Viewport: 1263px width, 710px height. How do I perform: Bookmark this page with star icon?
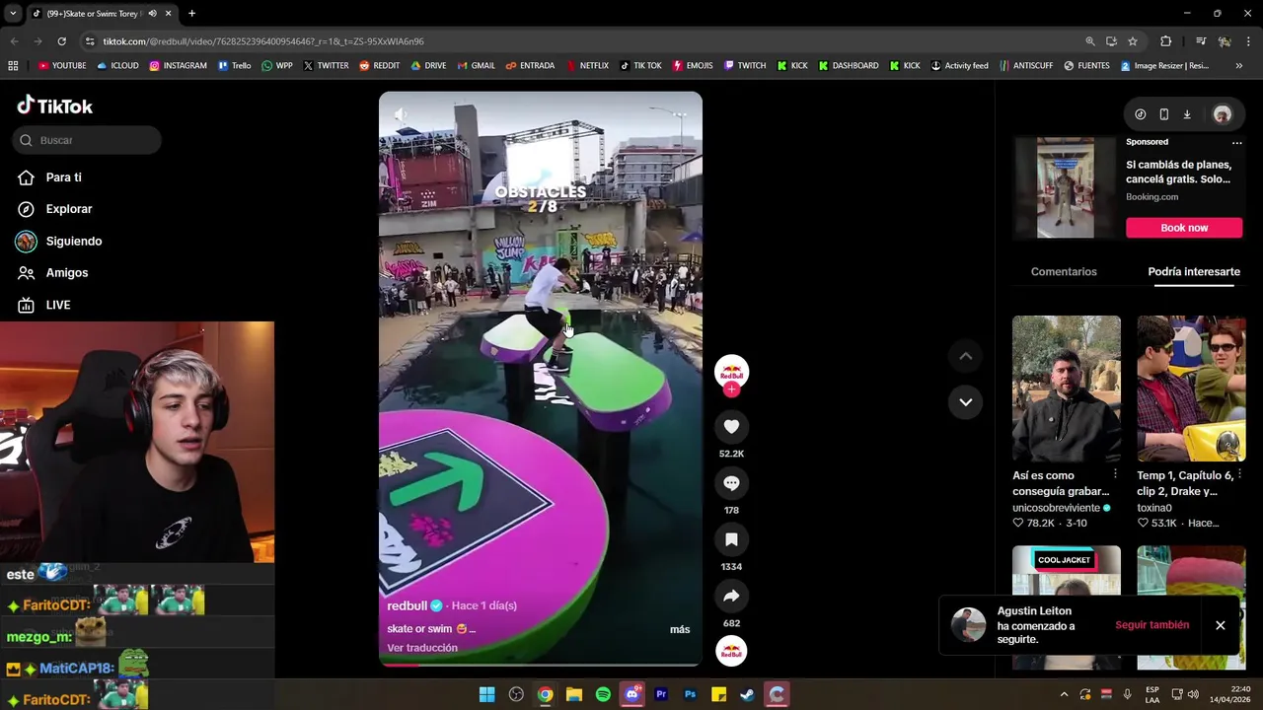pyautogui.click(x=1133, y=41)
